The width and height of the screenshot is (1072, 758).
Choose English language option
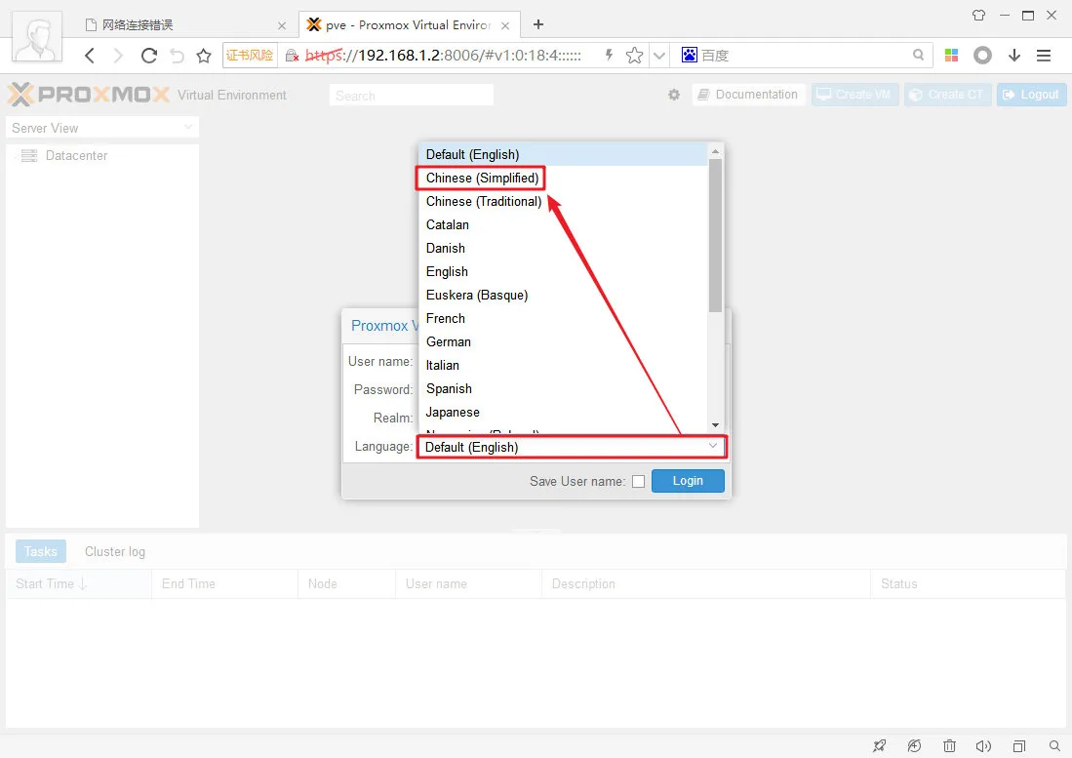pyautogui.click(x=563, y=271)
